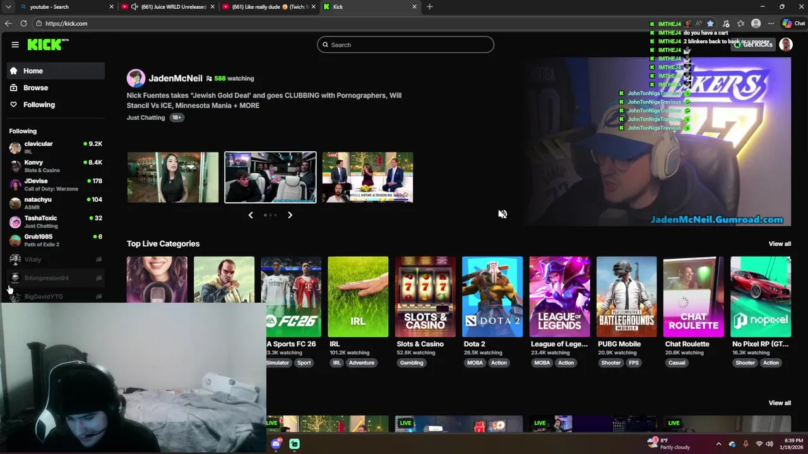The height and width of the screenshot is (454, 808).
Task: Go back in browser
Action: [x=8, y=23]
